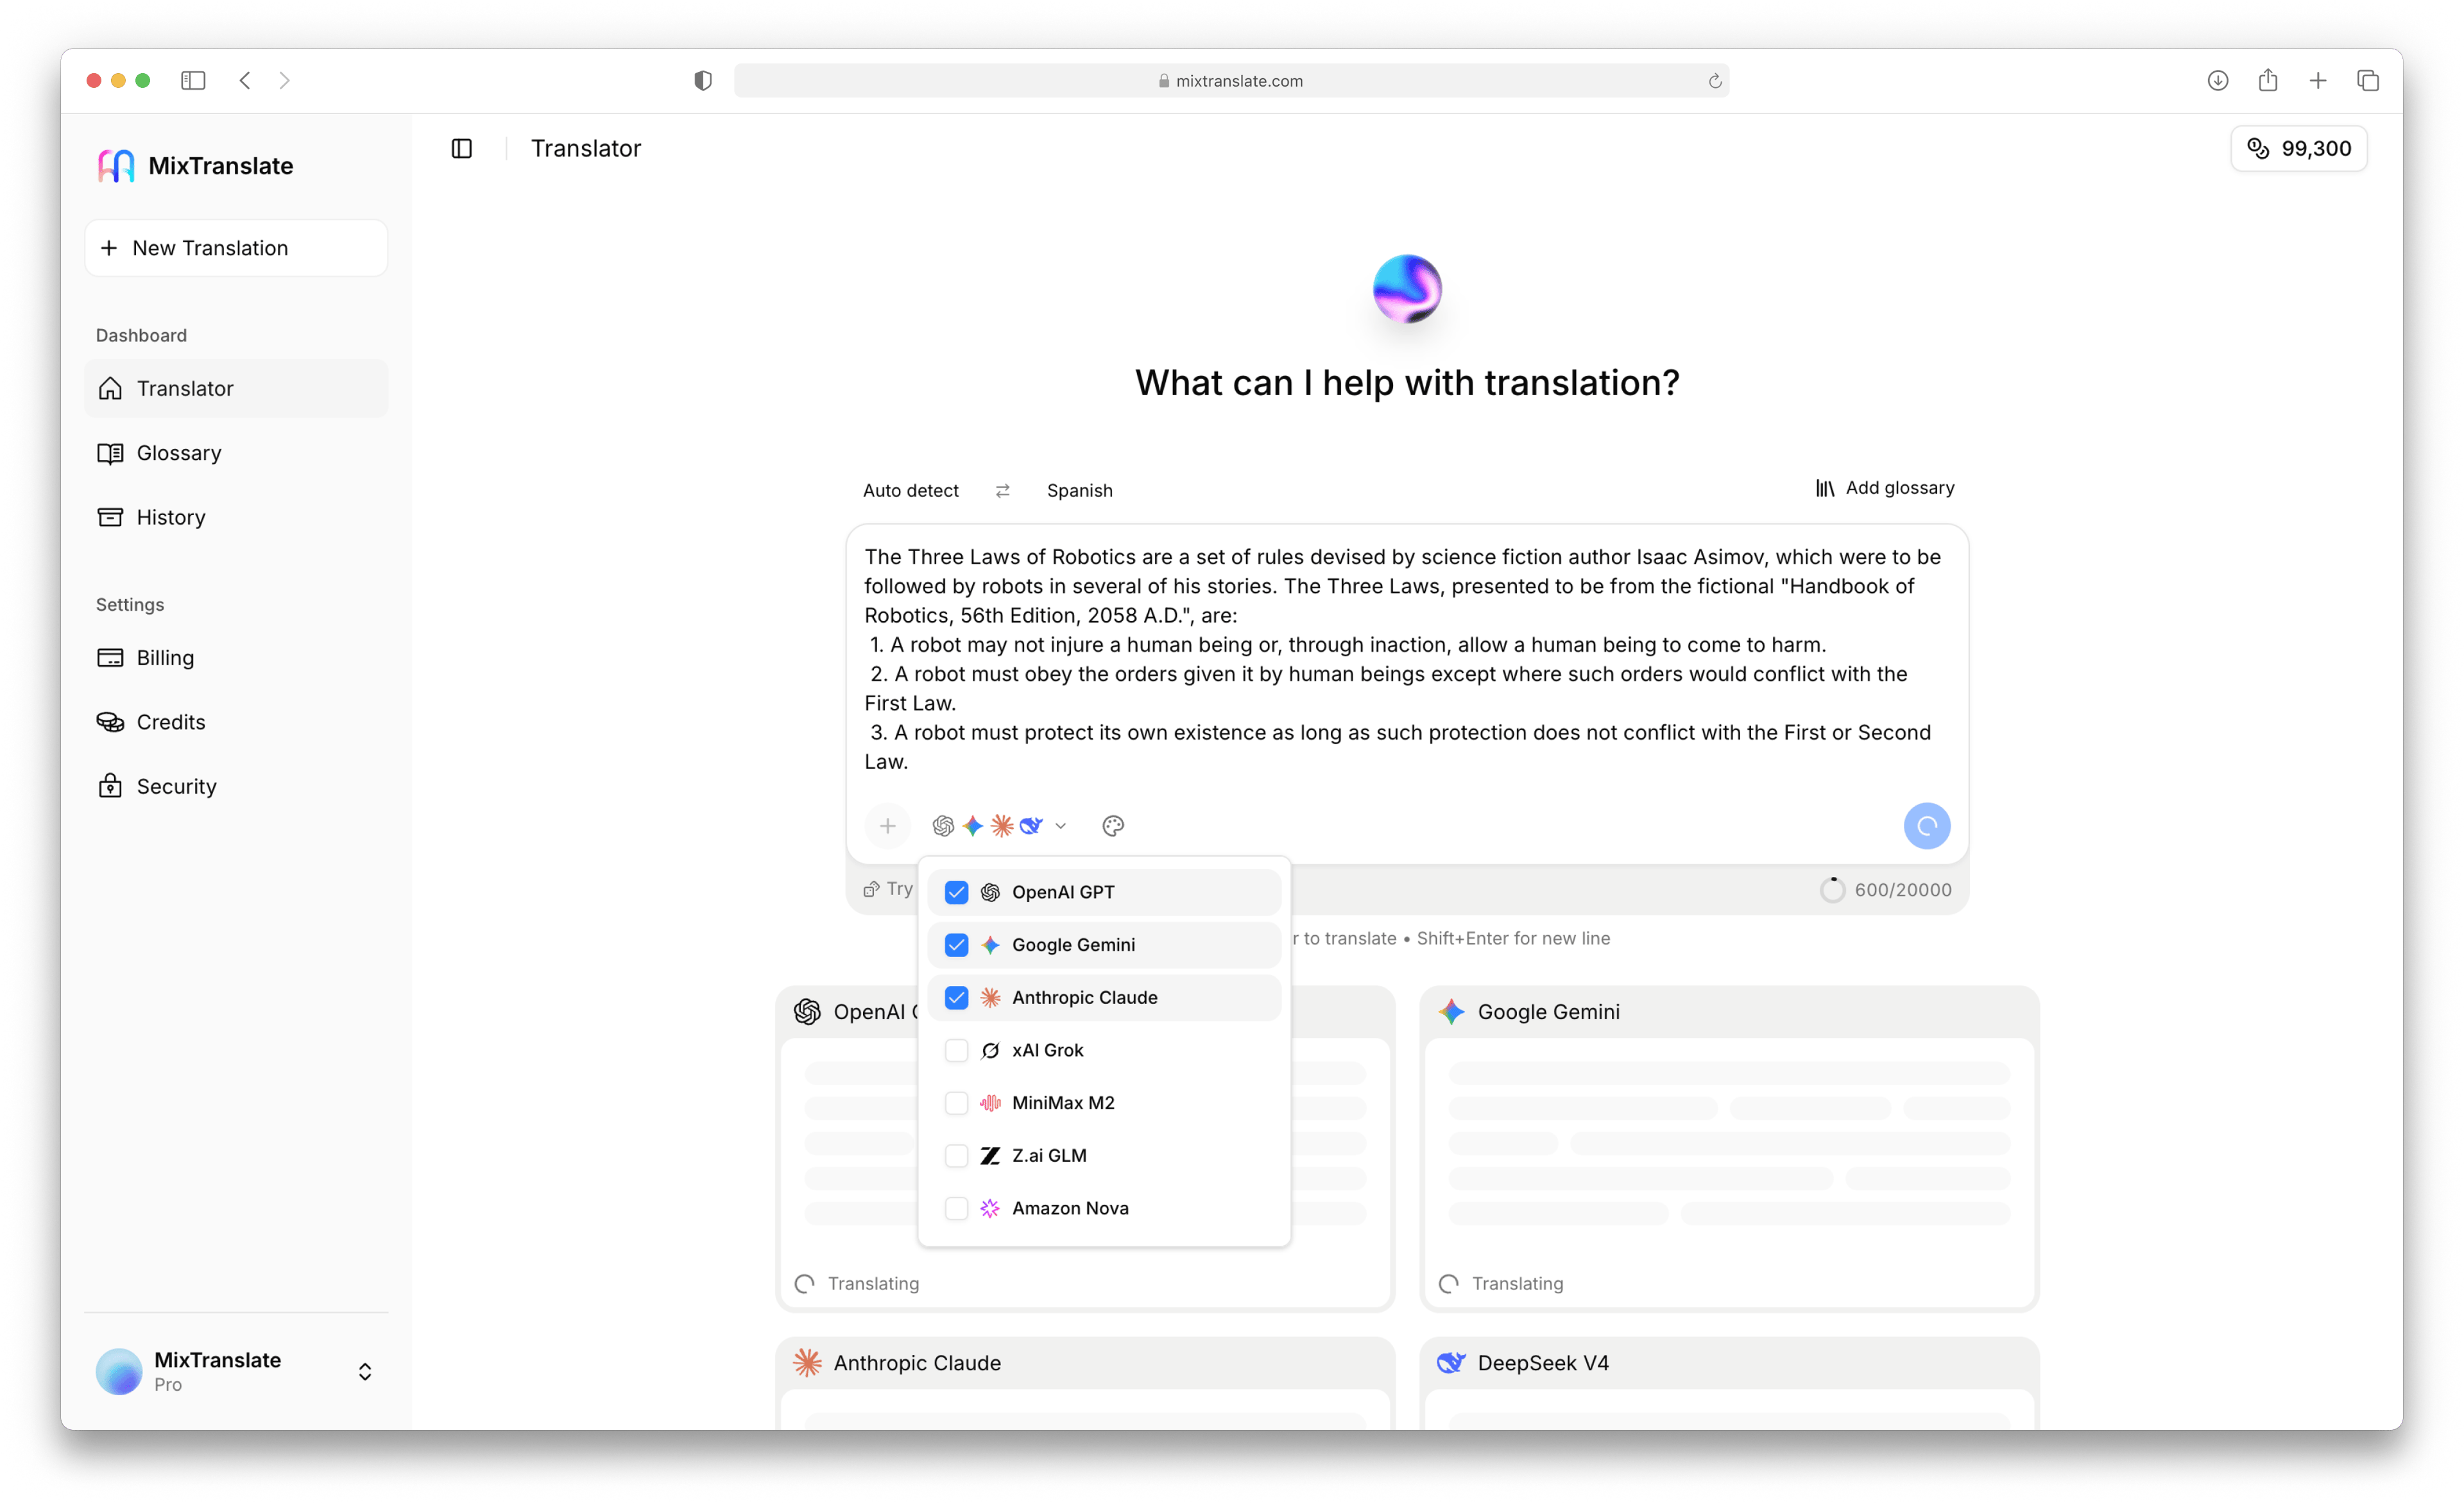Click the privacy shield icon
The height and width of the screenshot is (1503, 2464).
[703, 80]
